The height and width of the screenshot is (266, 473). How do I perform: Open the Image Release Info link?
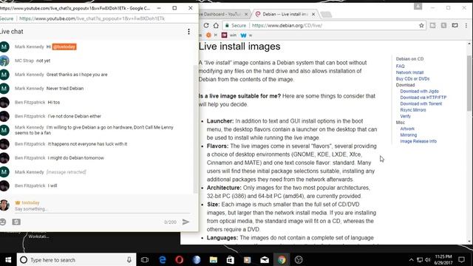pyautogui.click(x=418, y=141)
